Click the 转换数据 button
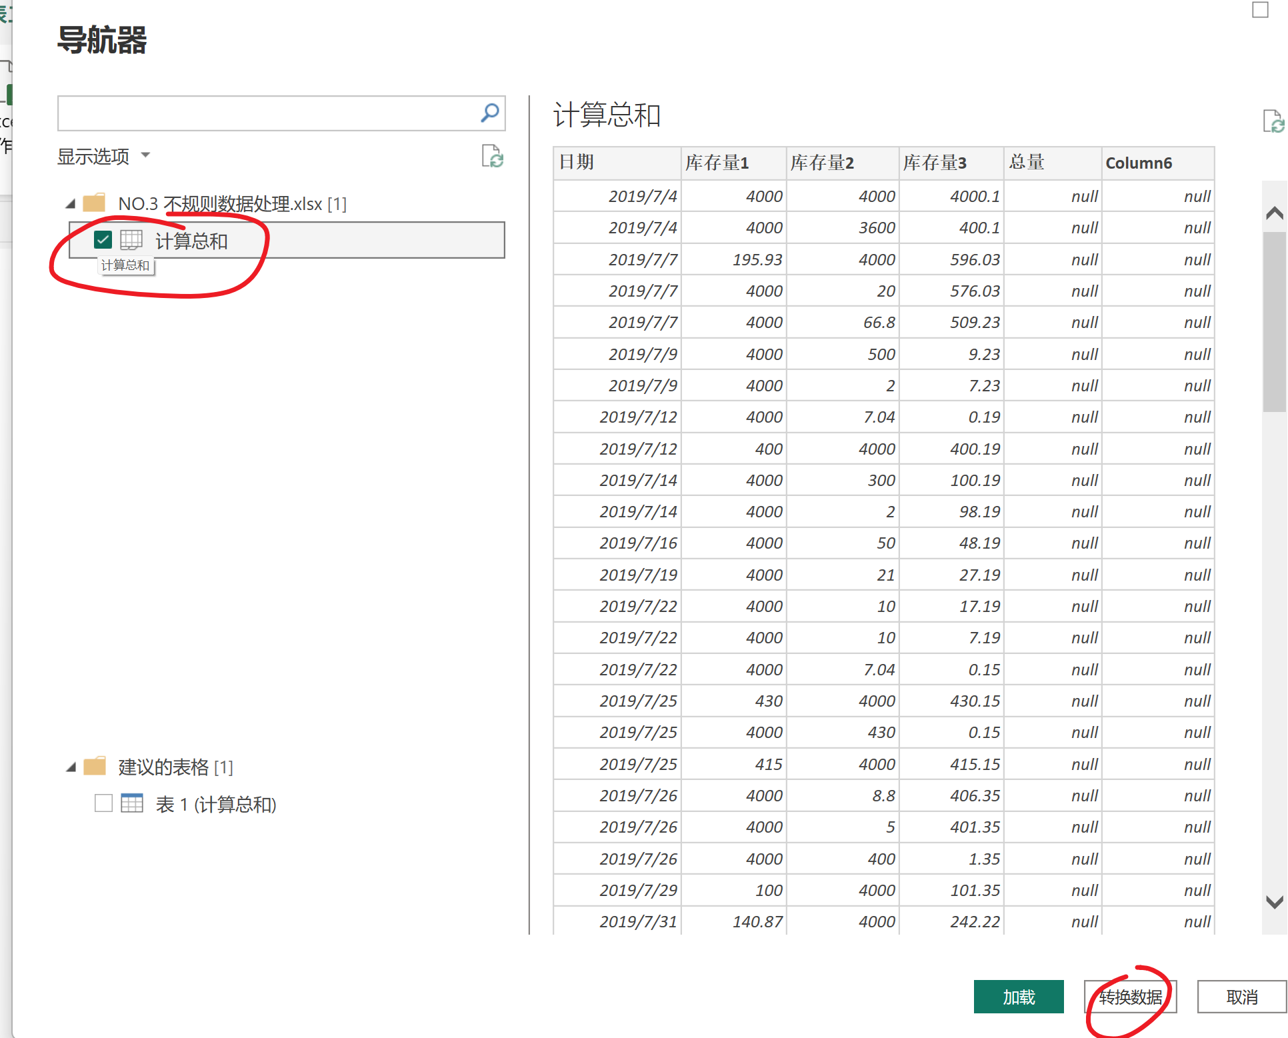 [x=1130, y=997]
